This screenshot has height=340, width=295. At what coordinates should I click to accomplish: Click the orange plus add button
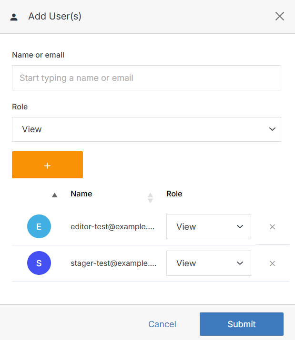[47, 165]
